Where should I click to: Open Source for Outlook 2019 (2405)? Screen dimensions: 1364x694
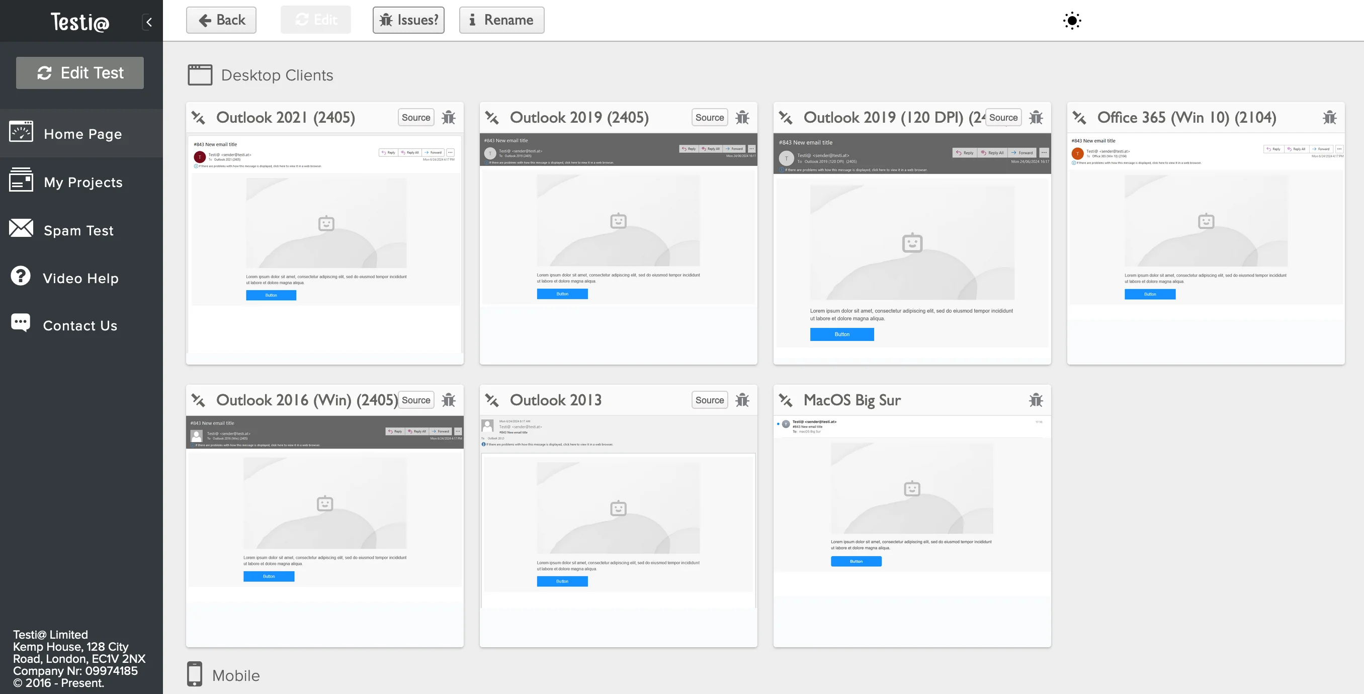[x=710, y=118]
